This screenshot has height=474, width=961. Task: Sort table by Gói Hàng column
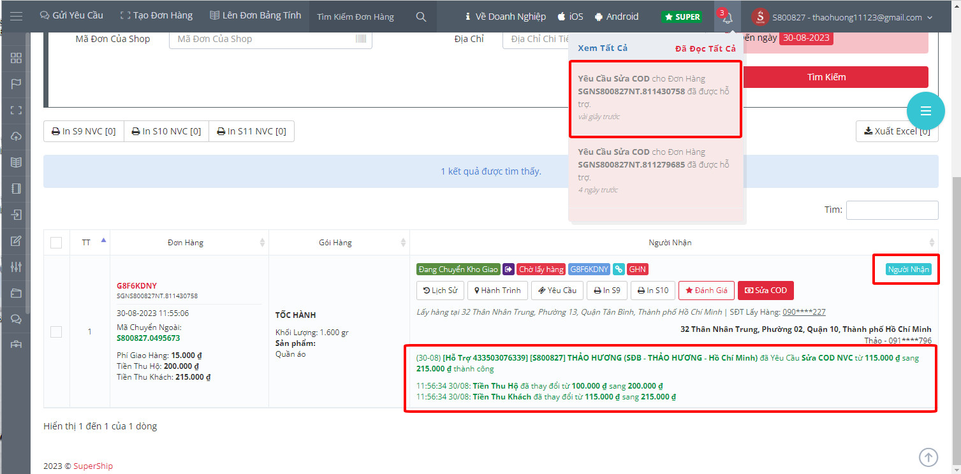point(339,242)
